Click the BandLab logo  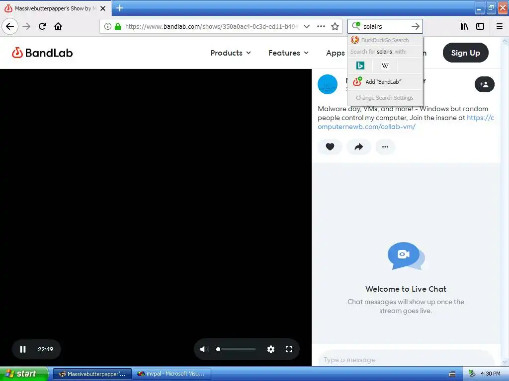(42, 53)
